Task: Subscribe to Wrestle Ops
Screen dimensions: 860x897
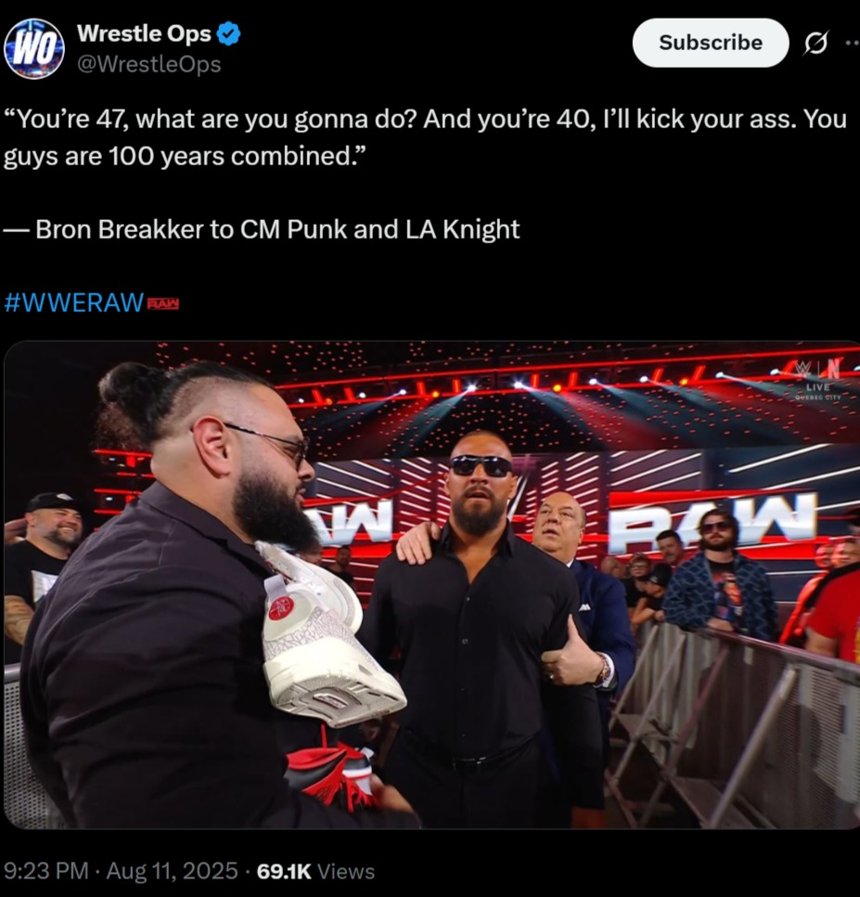Action: (711, 43)
